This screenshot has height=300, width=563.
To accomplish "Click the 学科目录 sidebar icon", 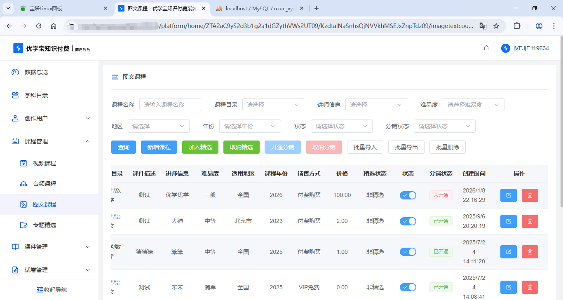I will pyautogui.click(x=15, y=95).
